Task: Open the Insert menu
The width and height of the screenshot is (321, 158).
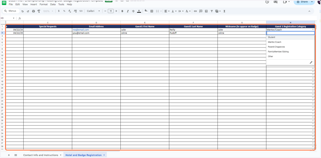Action: pyautogui.click(x=34, y=5)
